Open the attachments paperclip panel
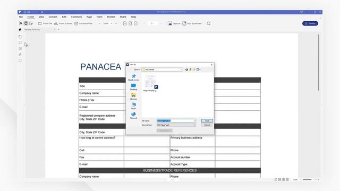This screenshot has width=340, height=191. tap(20, 54)
